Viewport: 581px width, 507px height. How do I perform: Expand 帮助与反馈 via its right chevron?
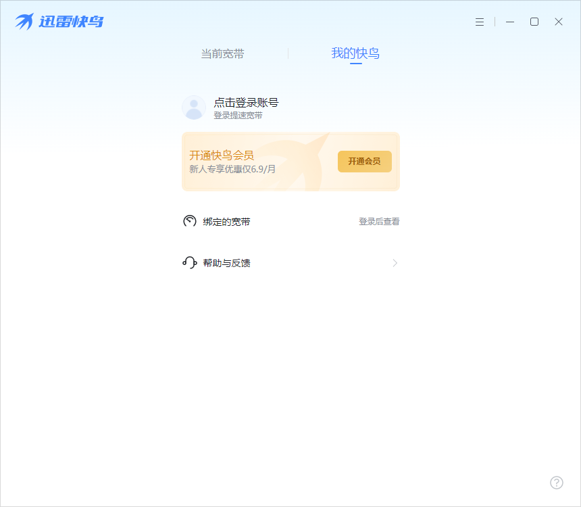pyautogui.click(x=395, y=263)
